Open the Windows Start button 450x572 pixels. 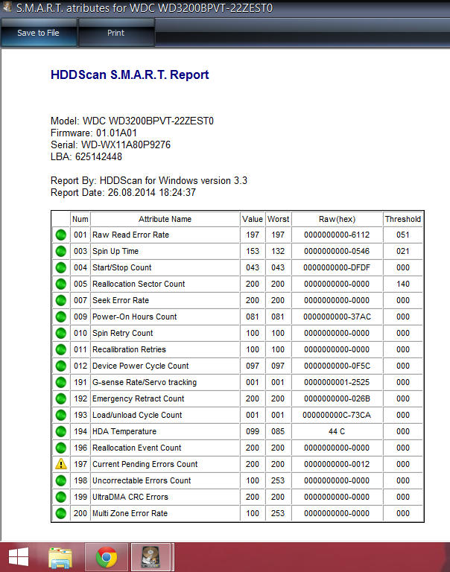pyautogui.click(x=19, y=556)
